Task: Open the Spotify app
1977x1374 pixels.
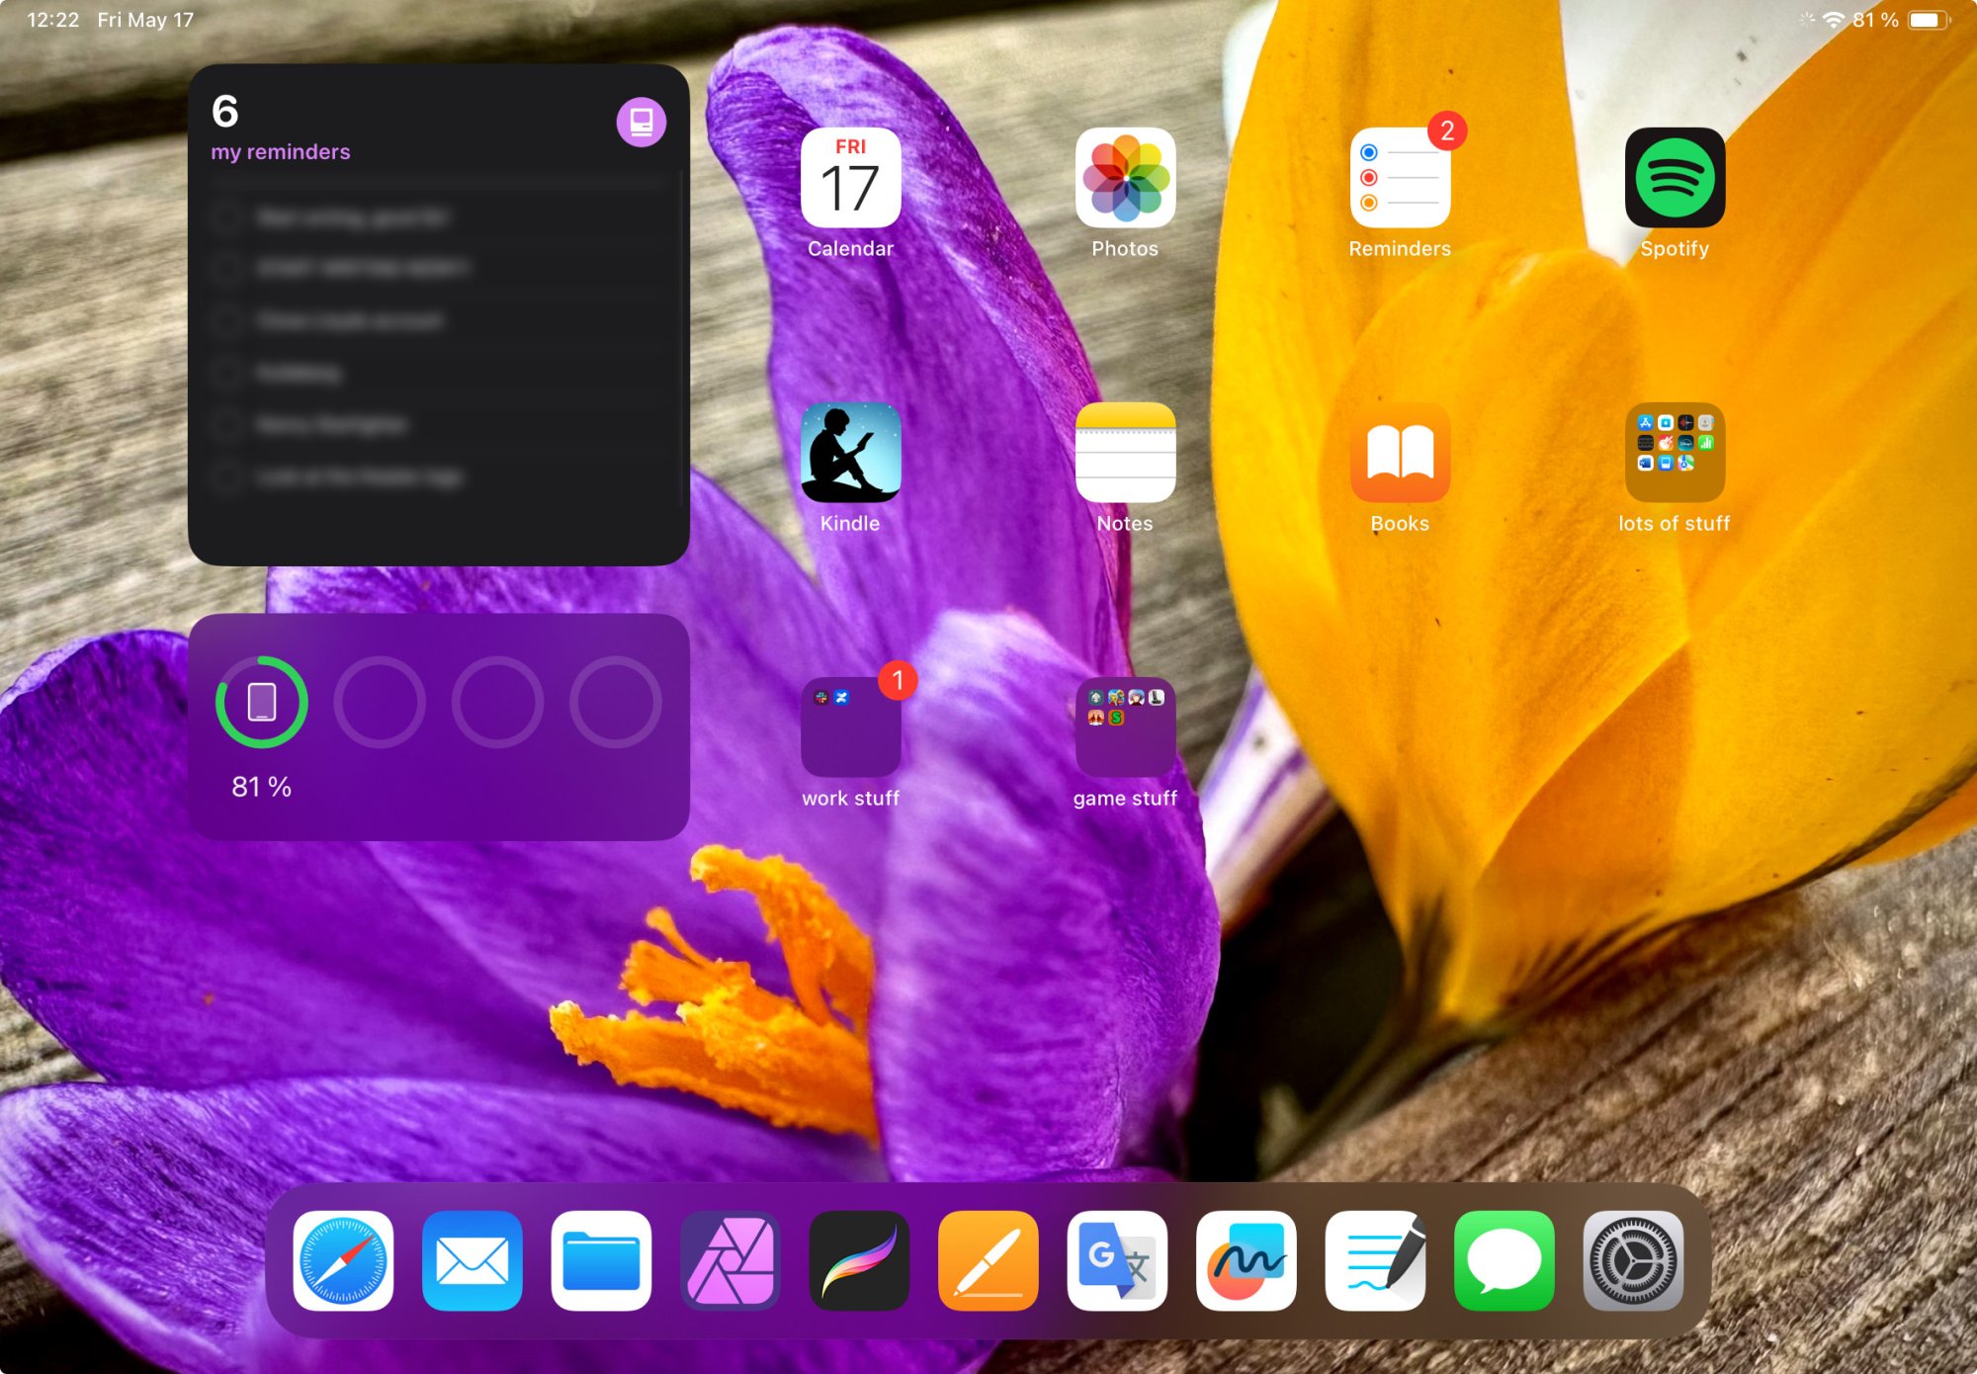Action: (1675, 178)
